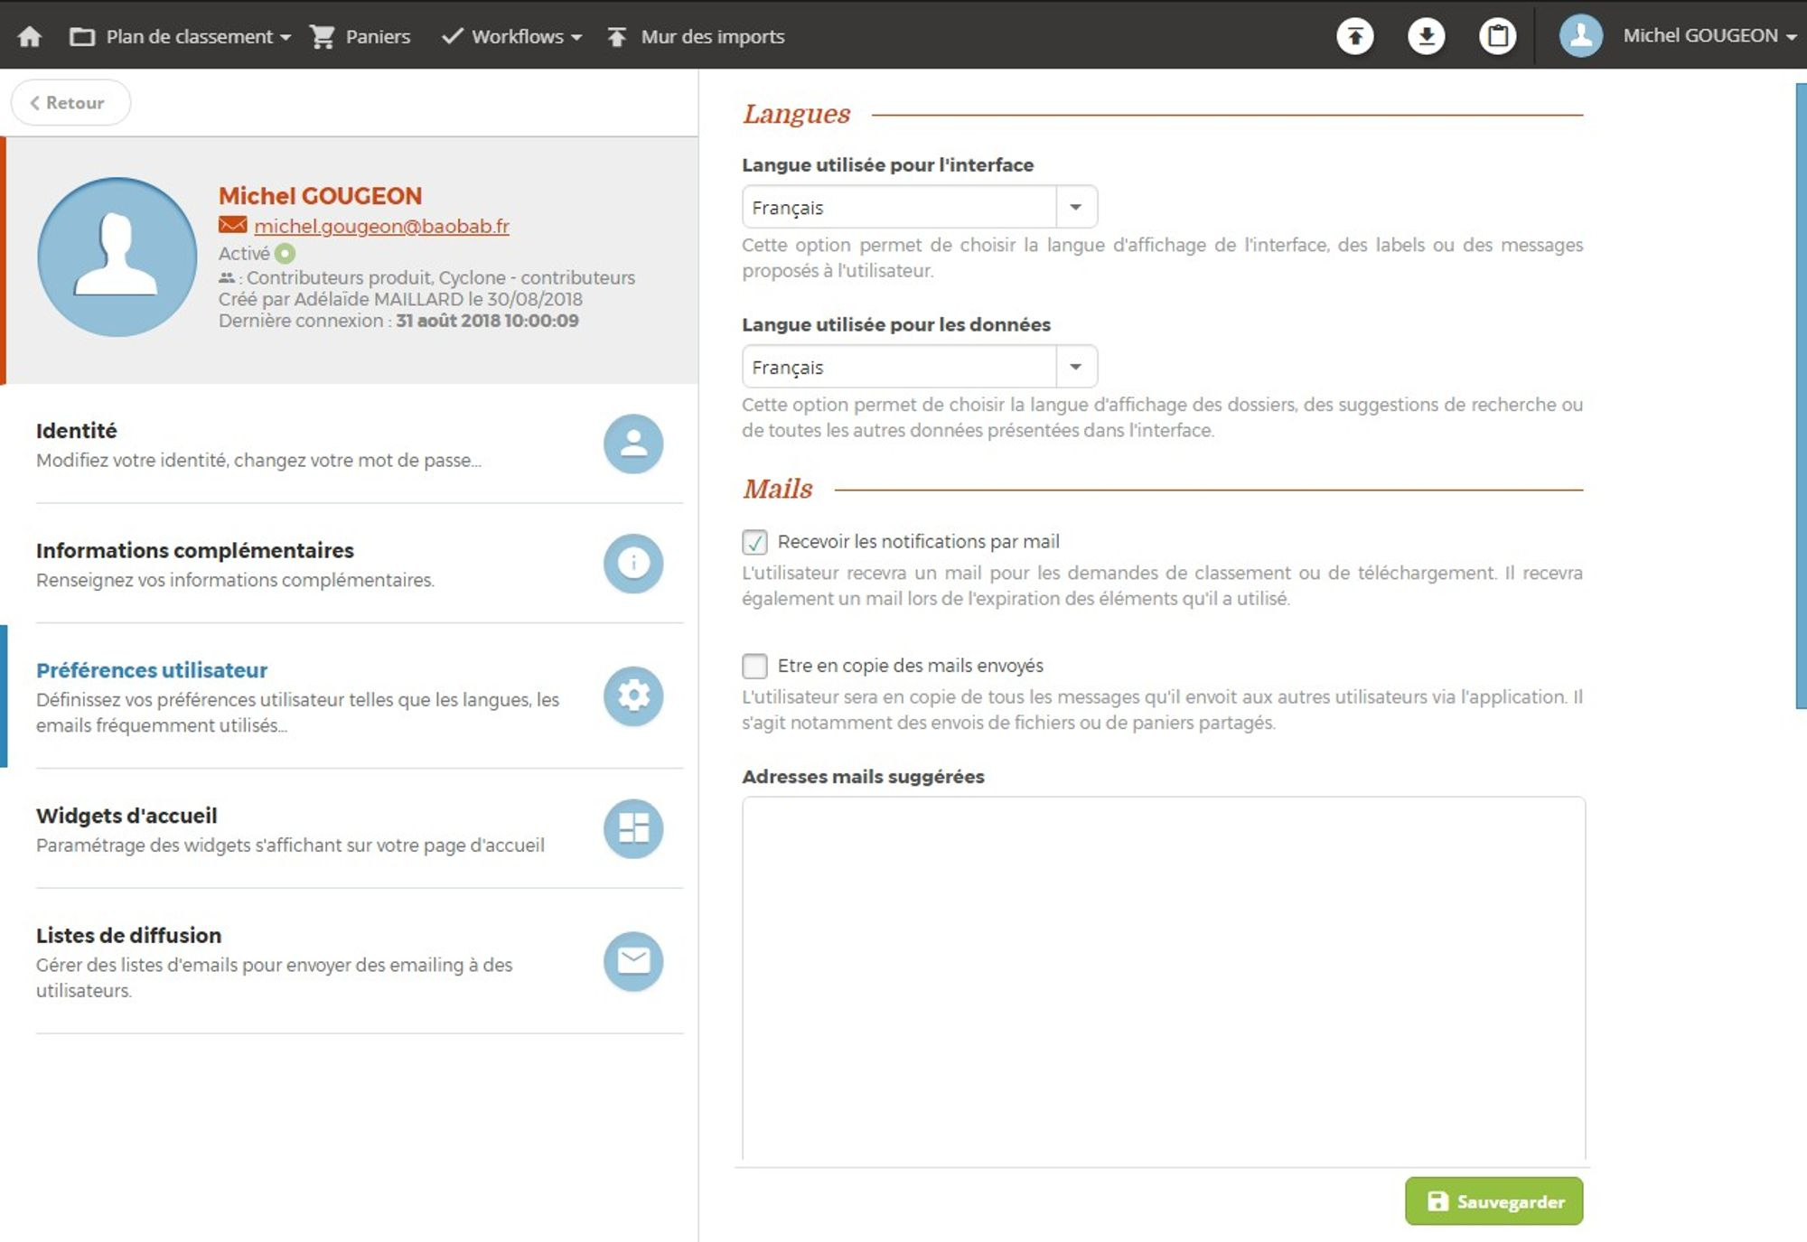The height and width of the screenshot is (1242, 1807).
Task: Click the Mails section heading
Action: (777, 489)
